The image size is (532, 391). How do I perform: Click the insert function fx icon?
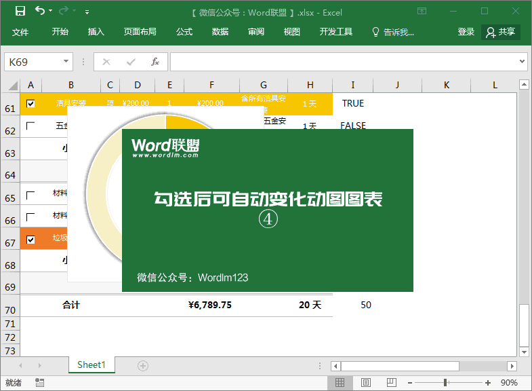click(x=155, y=62)
